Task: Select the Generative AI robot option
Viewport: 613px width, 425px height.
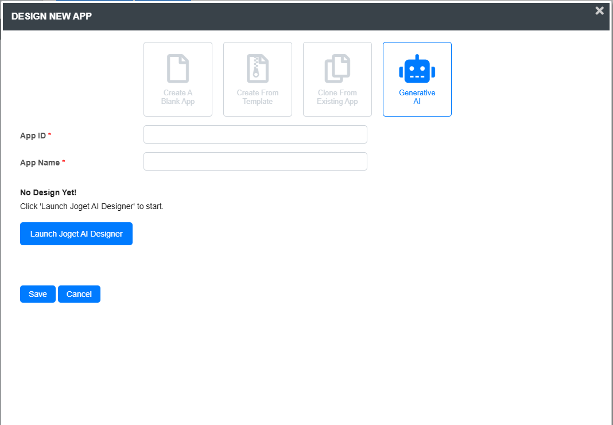Action: (x=417, y=79)
